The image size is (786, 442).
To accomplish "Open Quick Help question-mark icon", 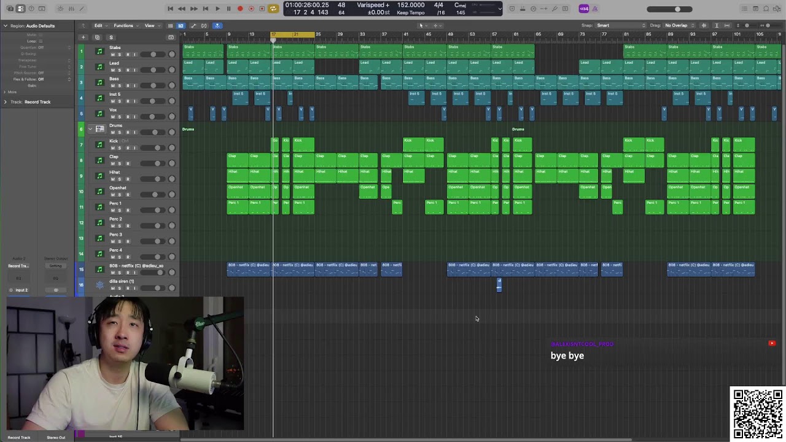I will (31, 9).
